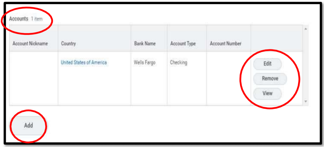The height and width of the screenshot is (147, 324).
Task: Click the Account Type column header
Action: [x=183, y=44]
